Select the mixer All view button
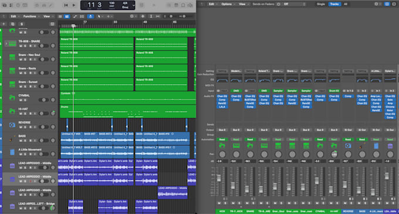This screenshot has width=399, height=214. click(x=346, y=4)
